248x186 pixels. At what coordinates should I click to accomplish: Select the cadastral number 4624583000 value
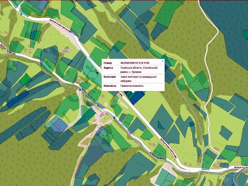tap(135, 63)
